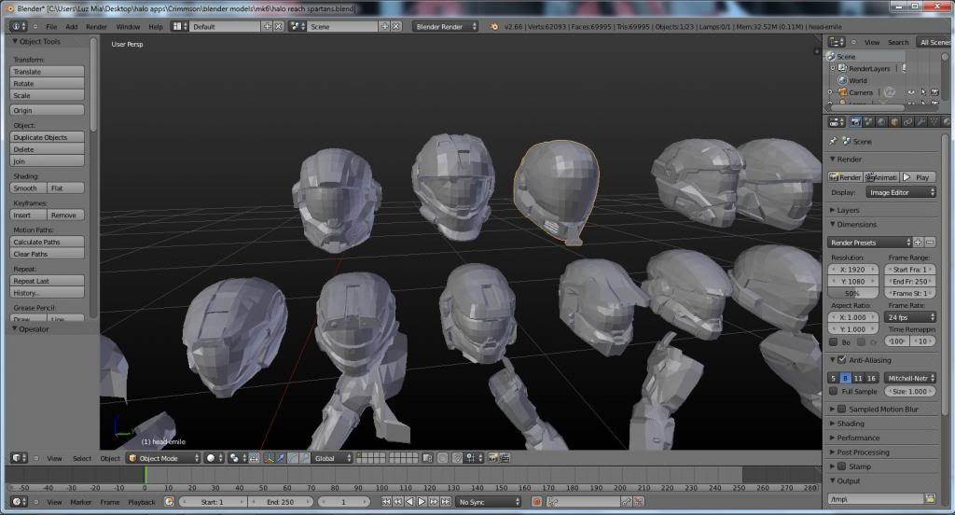The width and height of the screenshot is (955, 515).
Task: Open the Render Presets dropdown
Action: tap(869, 242)
